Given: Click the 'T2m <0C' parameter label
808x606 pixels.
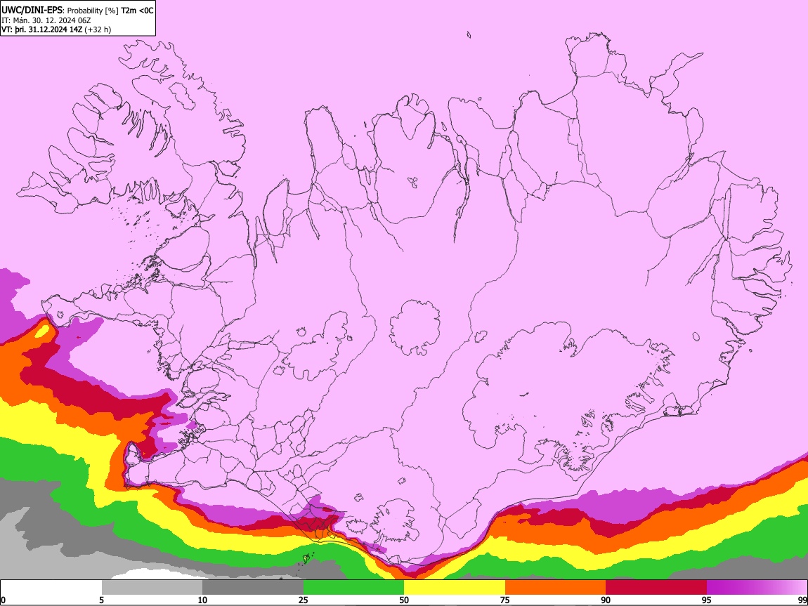Looking at the screenshot, I should coord(137,11).
